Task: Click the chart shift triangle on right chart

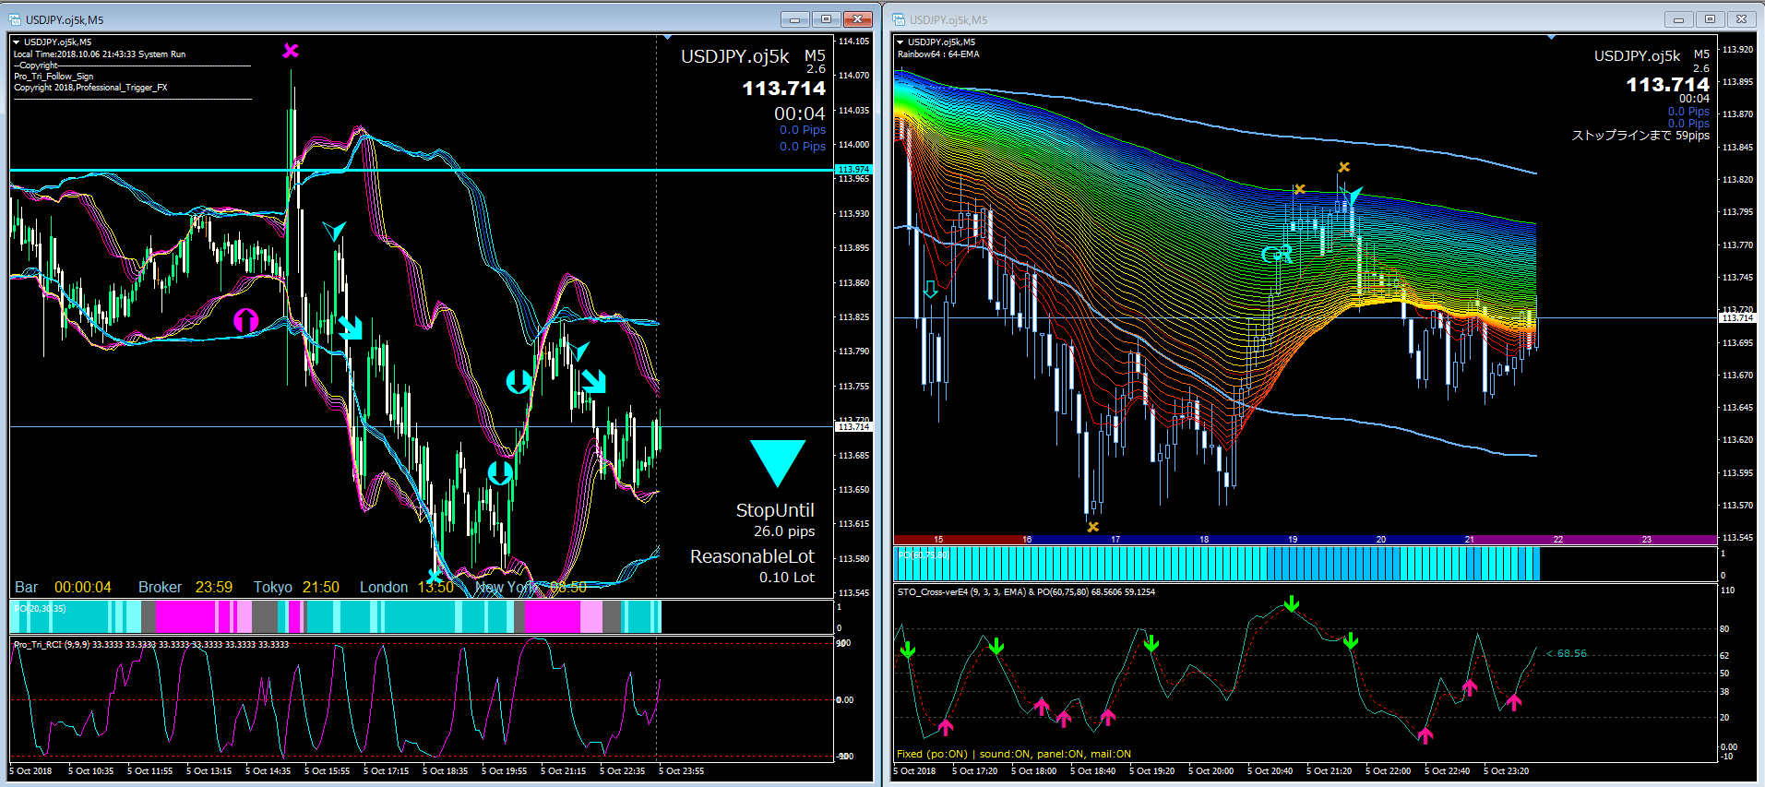Action: (1551, 38)
